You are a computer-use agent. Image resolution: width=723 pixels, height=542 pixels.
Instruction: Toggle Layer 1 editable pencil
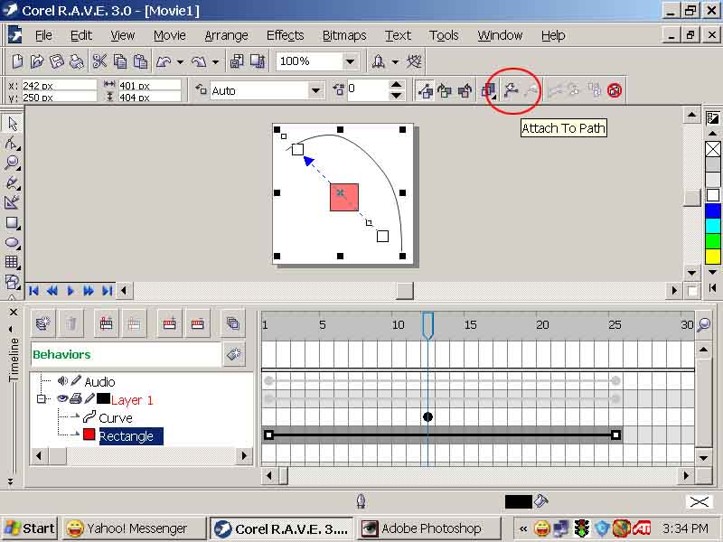point(89,398)
